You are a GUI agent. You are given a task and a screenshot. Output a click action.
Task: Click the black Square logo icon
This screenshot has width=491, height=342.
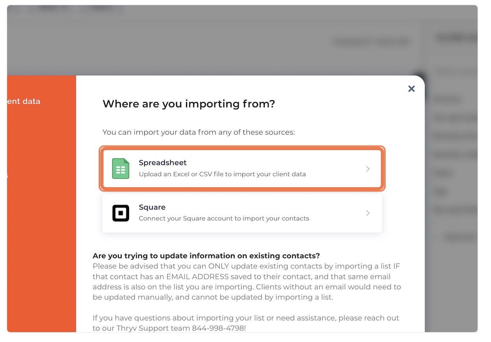pyautogui.click(x=121, y=213)
